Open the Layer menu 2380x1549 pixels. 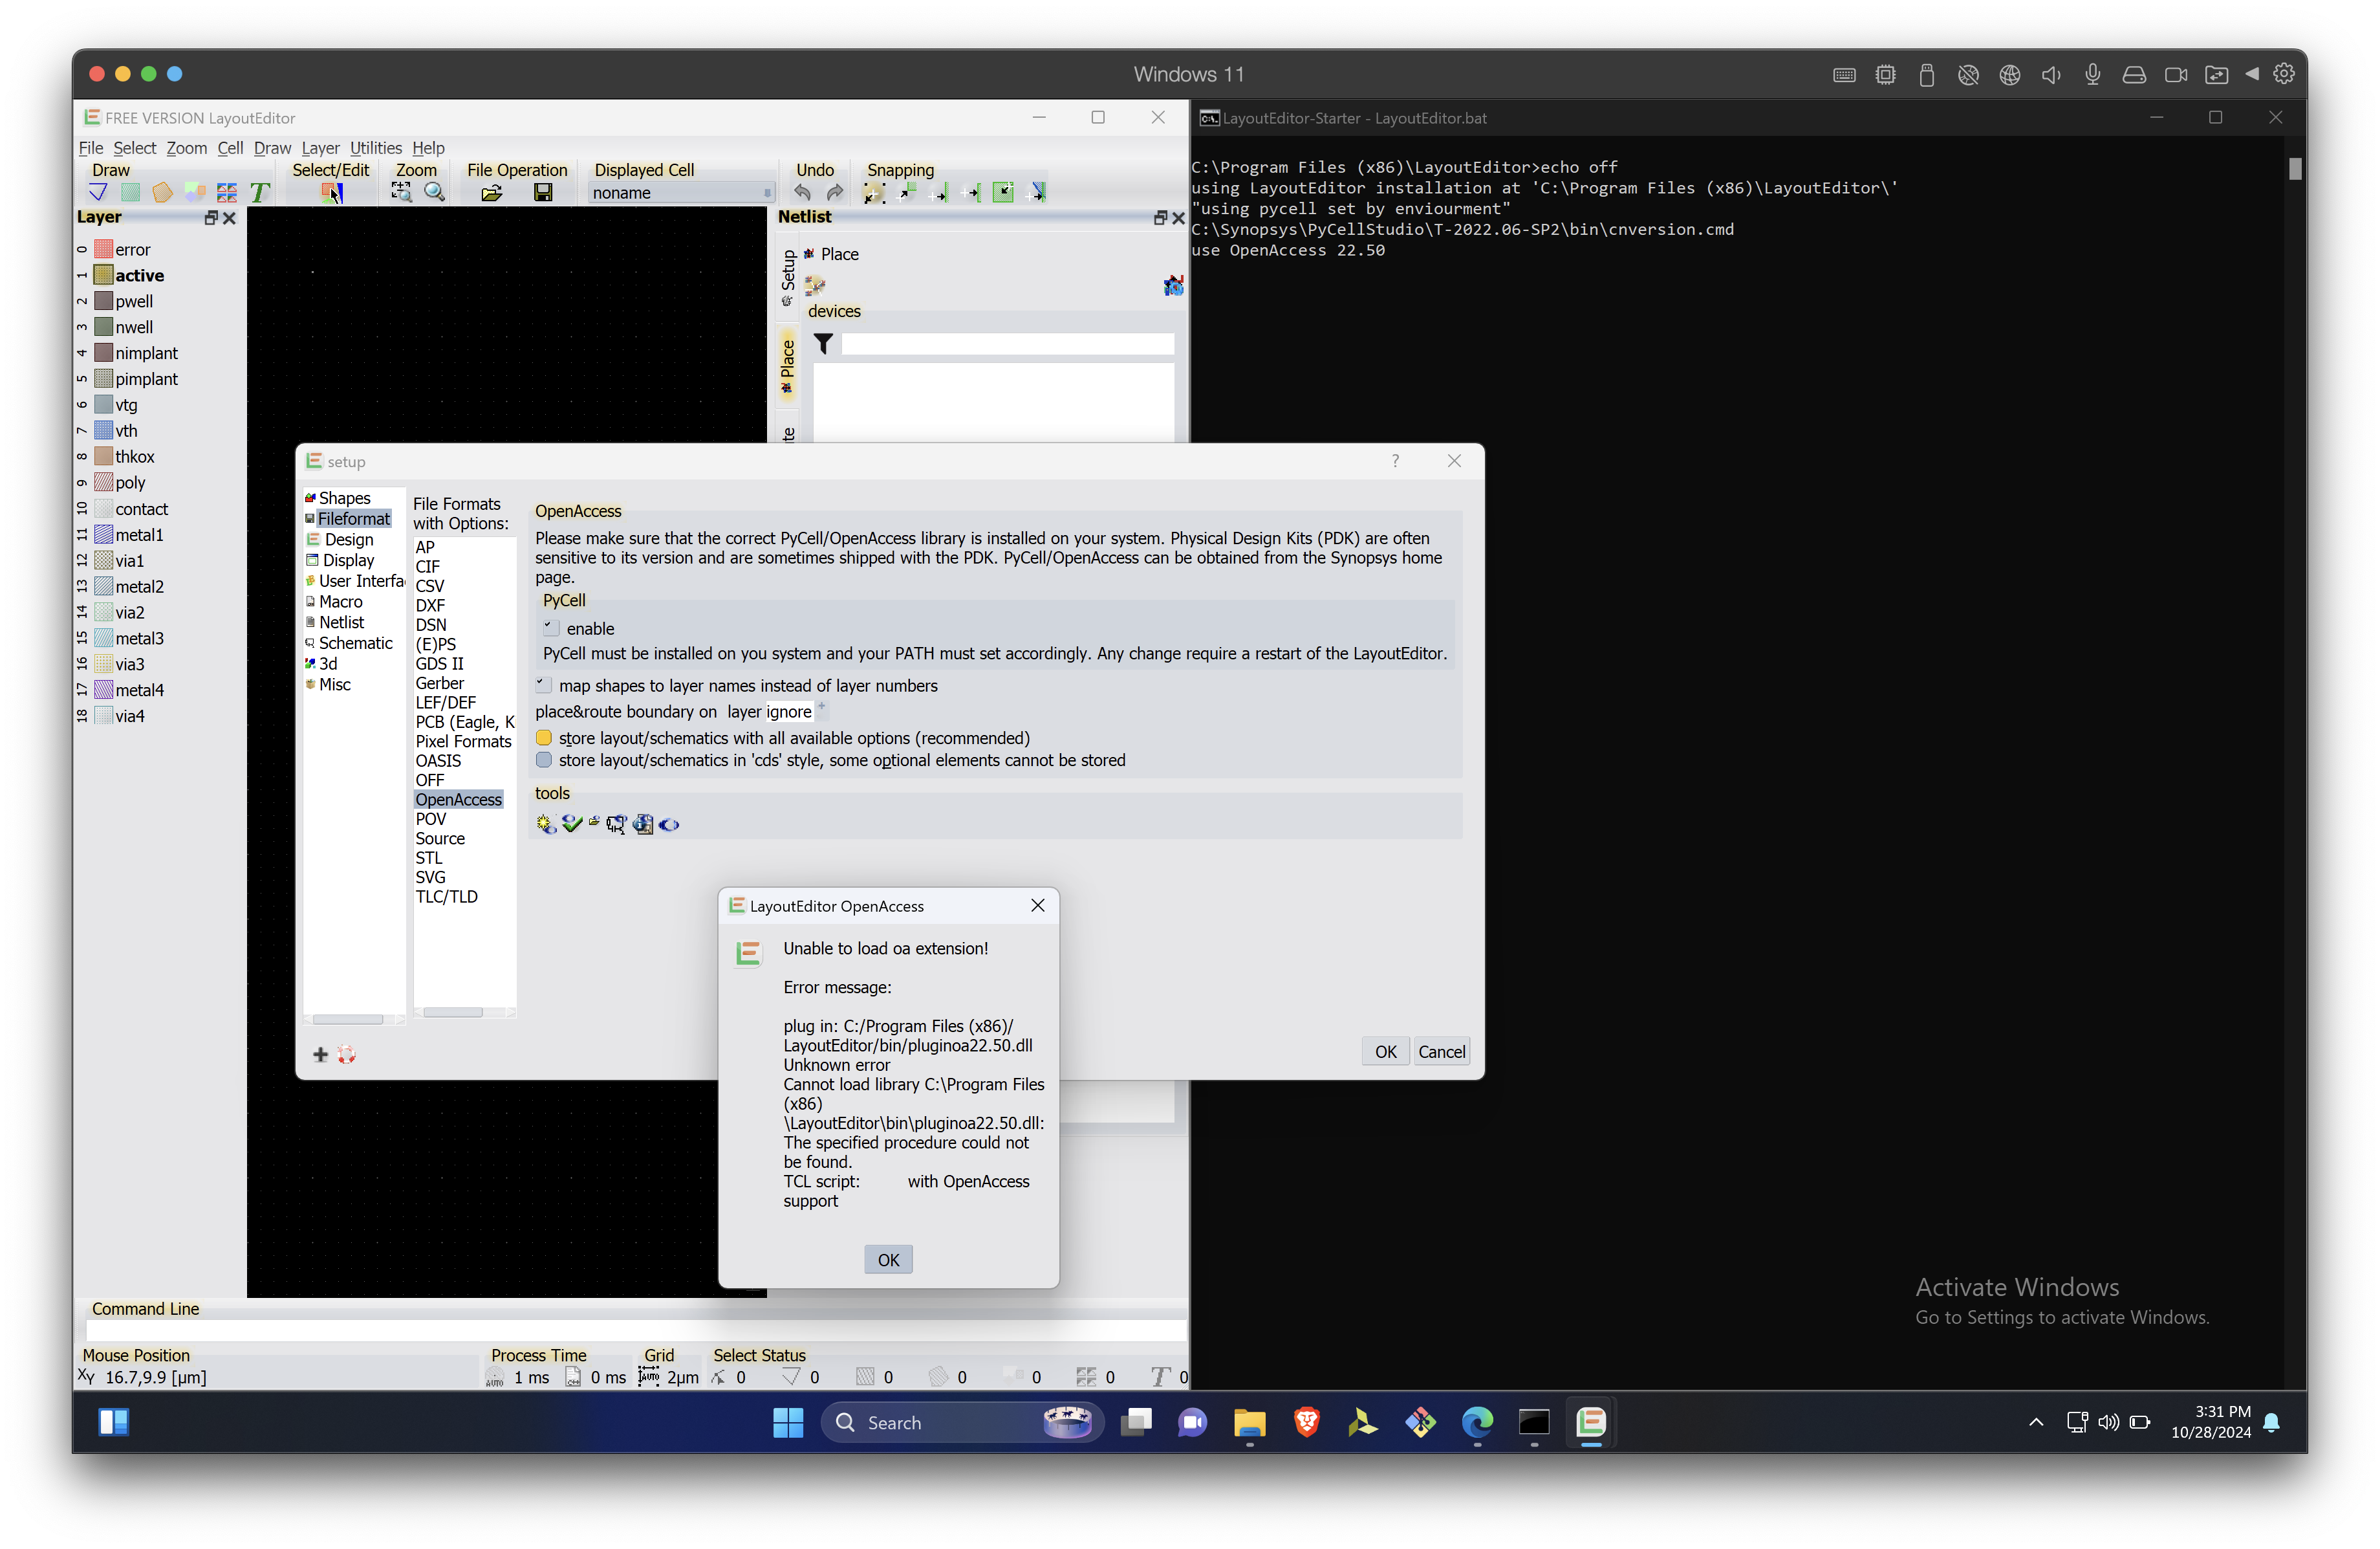click(x=320, y=148)
